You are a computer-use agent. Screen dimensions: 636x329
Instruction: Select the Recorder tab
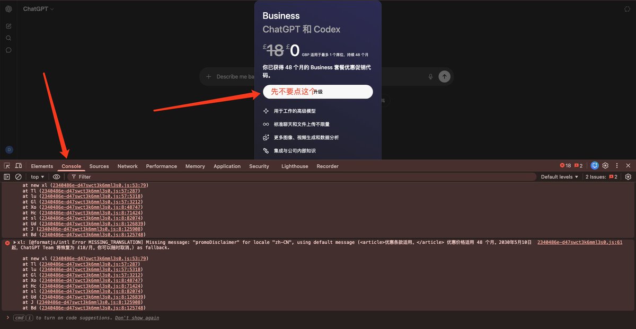pyautogui.click(x=328, y=166)
